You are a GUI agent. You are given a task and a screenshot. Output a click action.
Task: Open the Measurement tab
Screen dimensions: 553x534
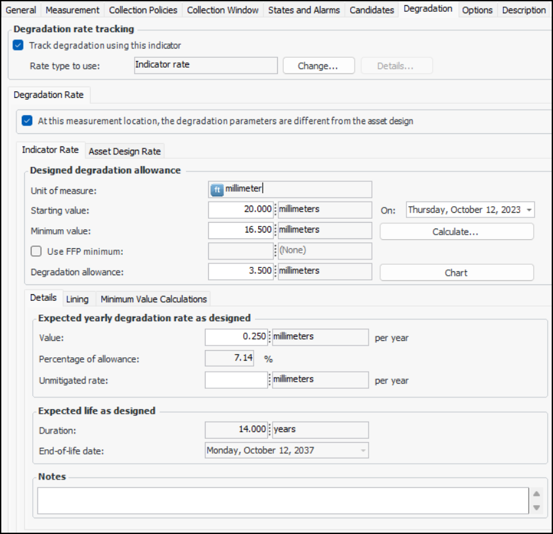coord(72,10)
